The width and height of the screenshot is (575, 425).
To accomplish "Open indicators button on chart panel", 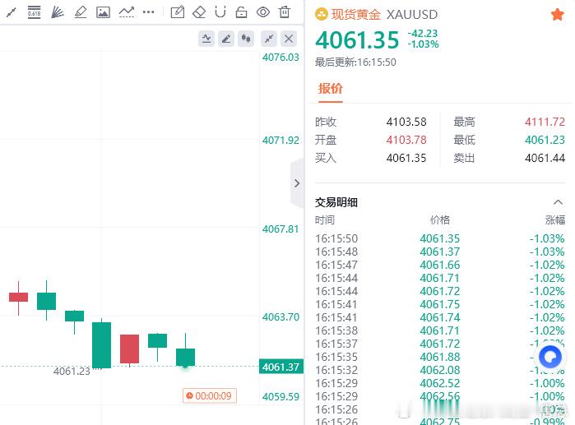I will coord(206,39).
